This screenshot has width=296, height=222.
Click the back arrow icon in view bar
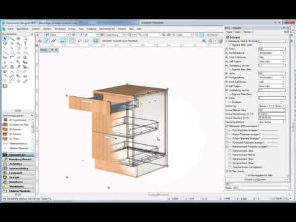[x=38, y=35]
